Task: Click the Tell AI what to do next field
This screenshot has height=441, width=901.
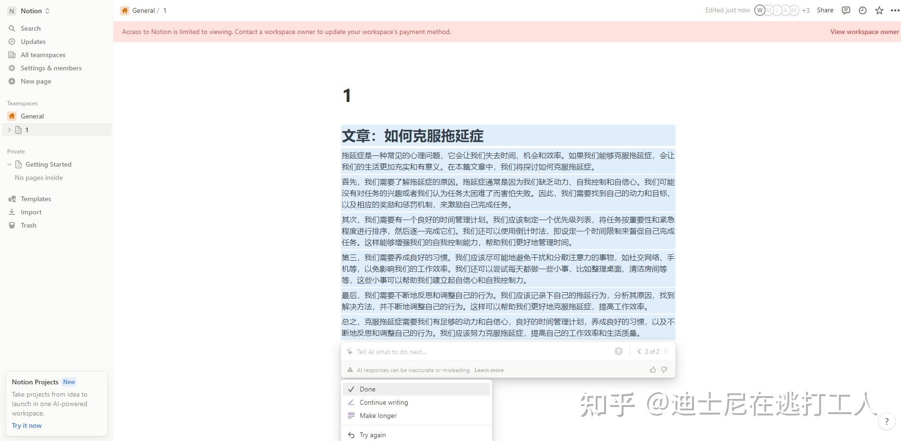Action: (482, 352)
